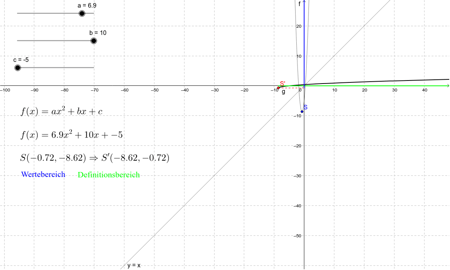450x270 pixels.
Task: Click the slider label a = 6.9
Action: click(87, 5)
